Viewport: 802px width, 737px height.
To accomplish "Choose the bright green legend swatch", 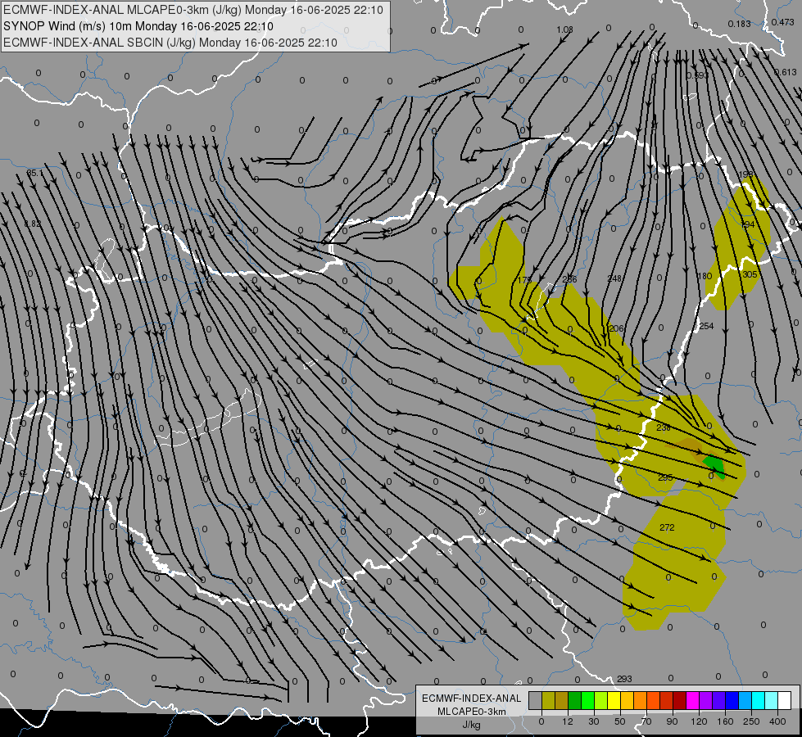I will 588,700.
